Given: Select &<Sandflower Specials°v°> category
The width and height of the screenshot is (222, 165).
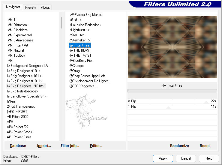Looking at the screenshot, I should coord(26,96).
